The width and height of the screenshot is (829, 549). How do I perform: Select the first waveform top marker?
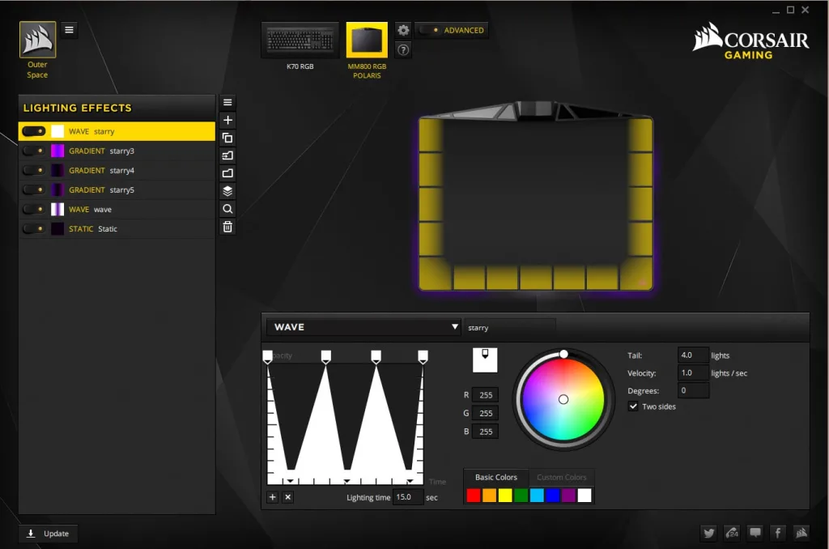[x=267, y=356]
